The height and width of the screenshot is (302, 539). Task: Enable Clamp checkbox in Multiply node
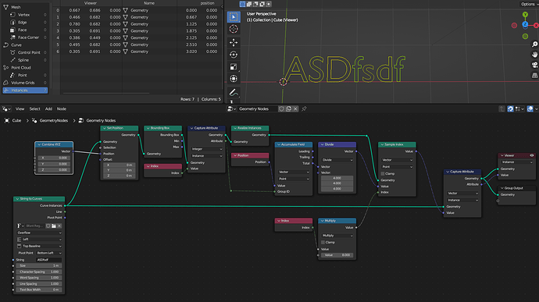[323, 242]
